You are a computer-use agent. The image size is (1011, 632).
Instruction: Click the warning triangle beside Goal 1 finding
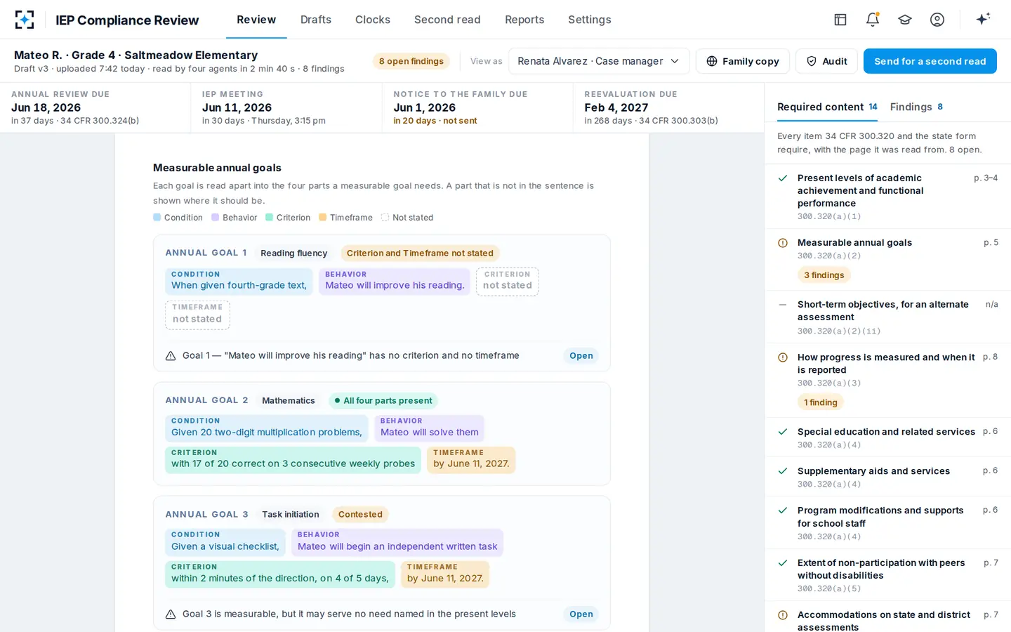[x=171, y=356]
